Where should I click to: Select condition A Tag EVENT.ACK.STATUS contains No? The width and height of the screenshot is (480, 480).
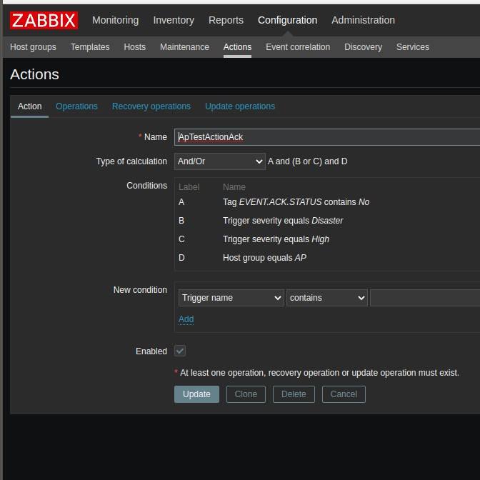point(296,202)
